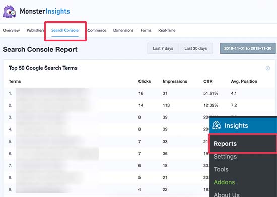Viewport: 277px width, 197px height.
Task: Click the blurred search term in row 6
Action: tap(57, 153)
